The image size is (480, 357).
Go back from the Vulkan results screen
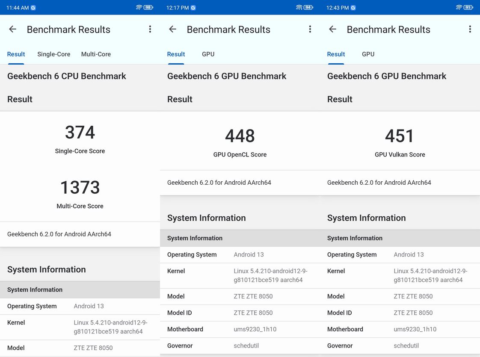pos(332,30)
